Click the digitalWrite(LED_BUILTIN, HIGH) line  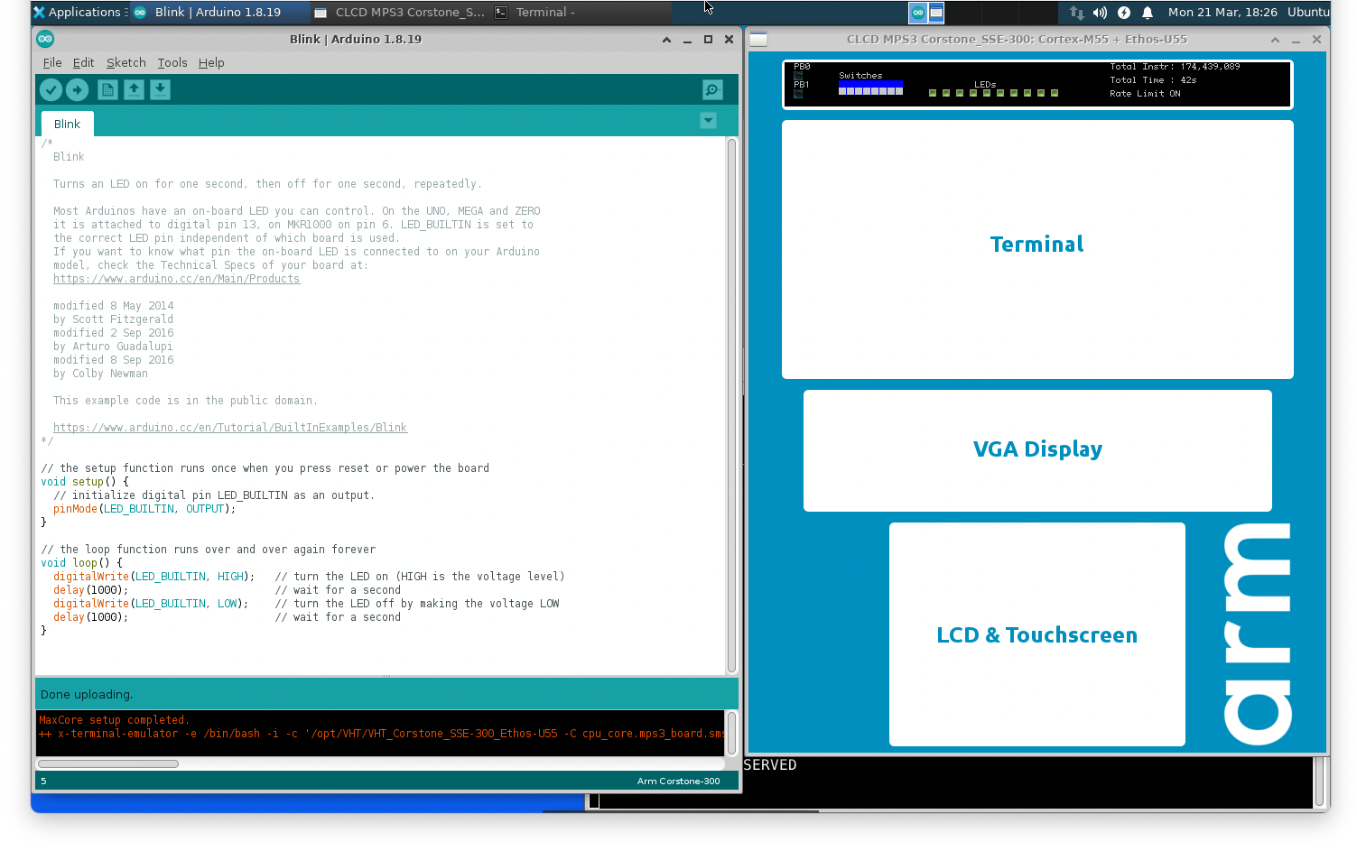click(x=153, y=577)
